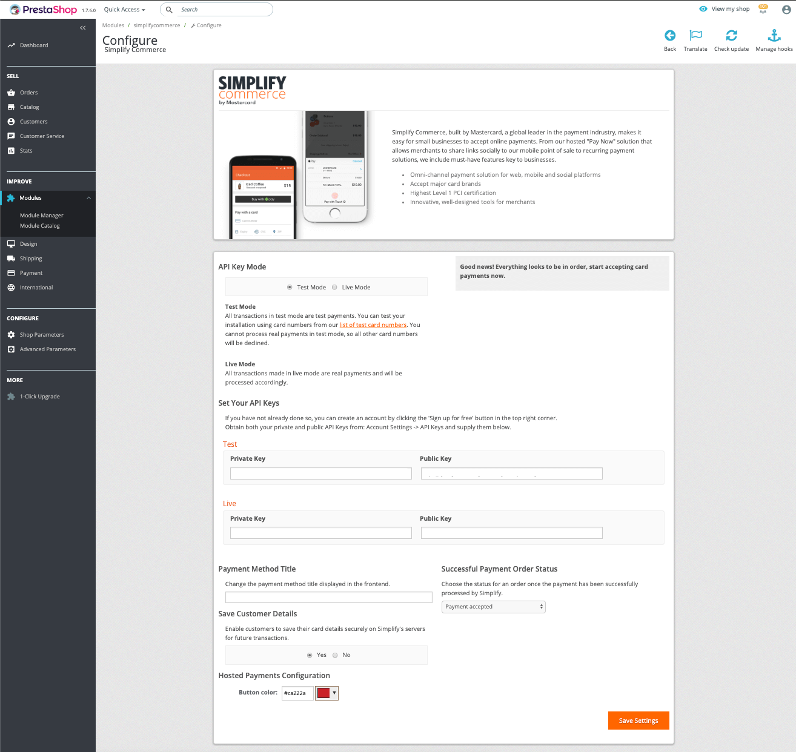The image size is (796, 752).
Task: Click the Customer Service chat icon
Action: click(x=11, y=136)
